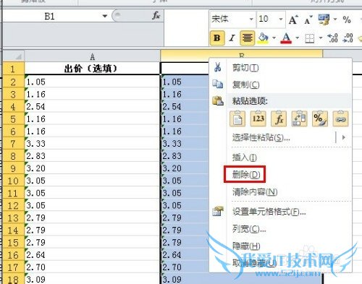Select 隐藏(H) in context menu
This screenshot has height=284, width=362.
(x=246, y=246)
